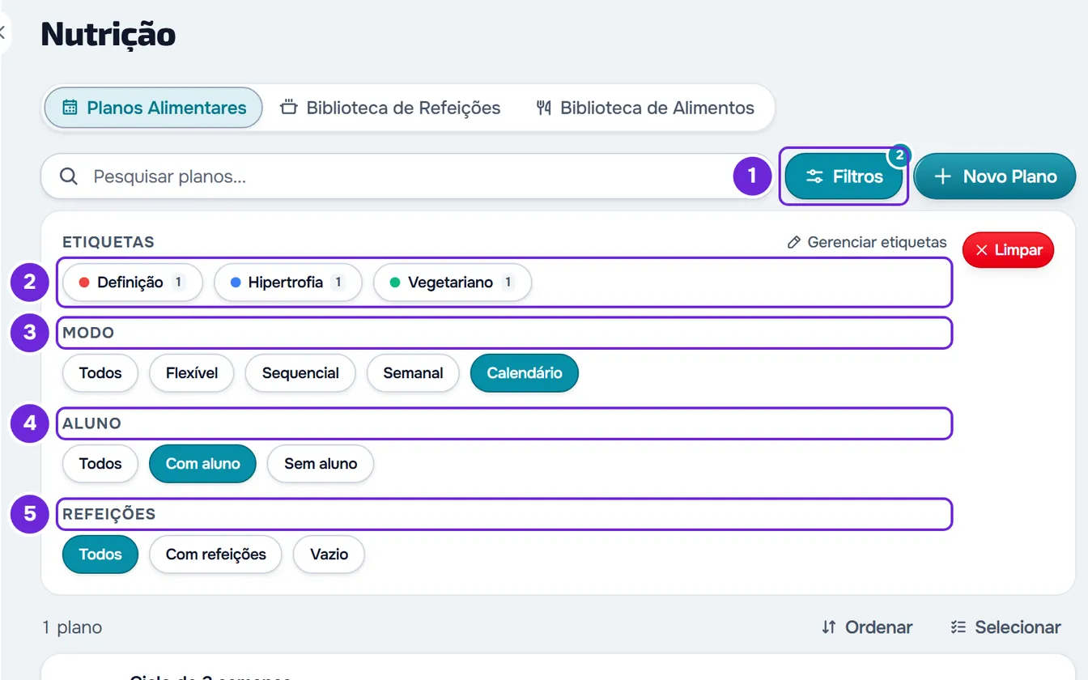
Task: Choose Todos under Modo
Action: point(100,373)
